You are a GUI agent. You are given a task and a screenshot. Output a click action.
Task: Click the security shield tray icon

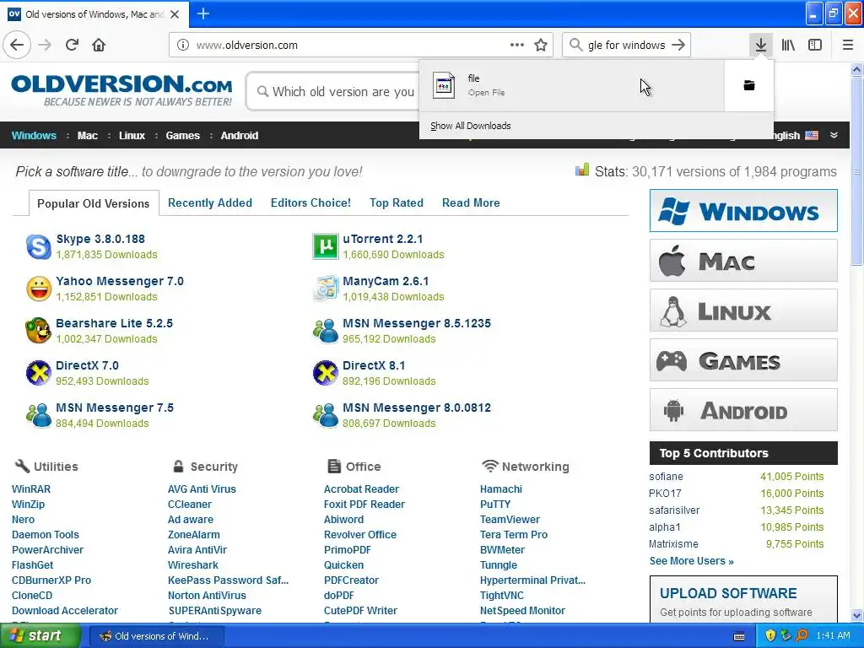tap(771, 636)
